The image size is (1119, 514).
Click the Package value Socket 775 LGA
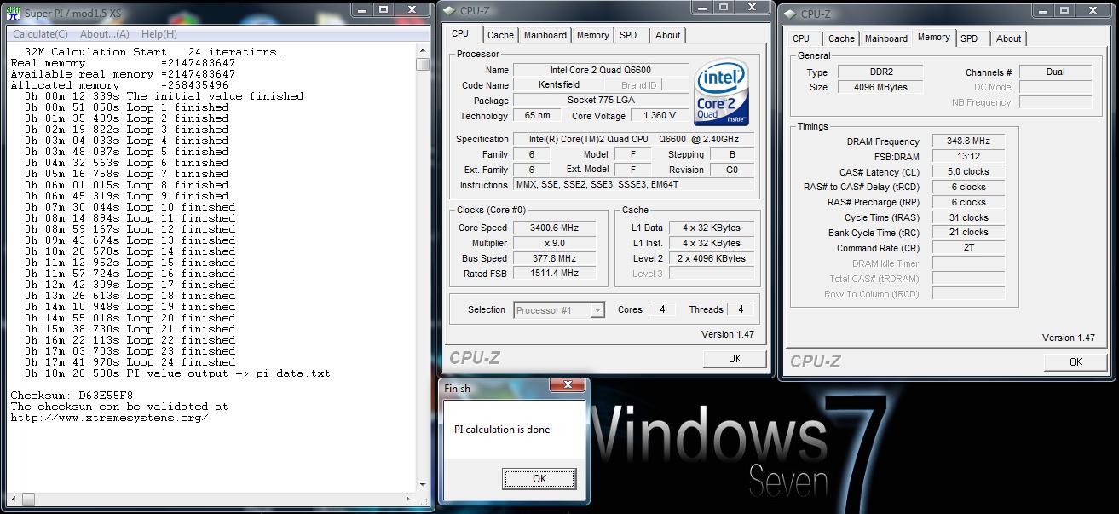click(x=601, y=101)
